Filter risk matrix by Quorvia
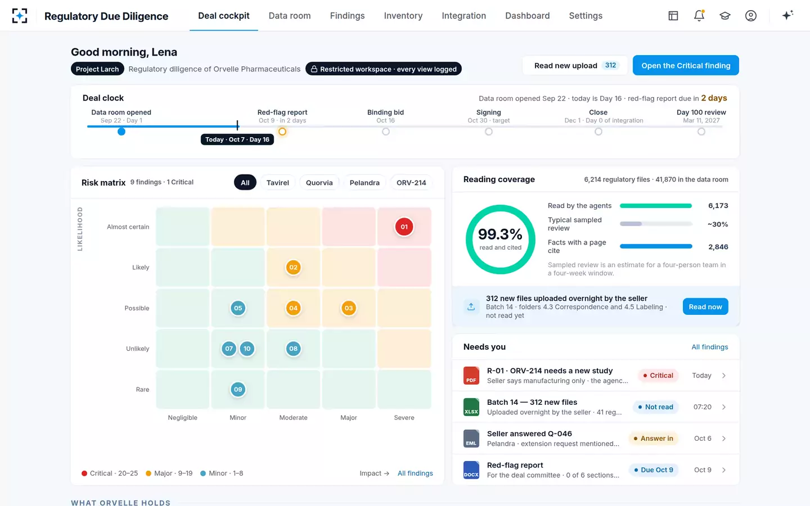Viewport: 810px width, 506px height. [319, 183]
